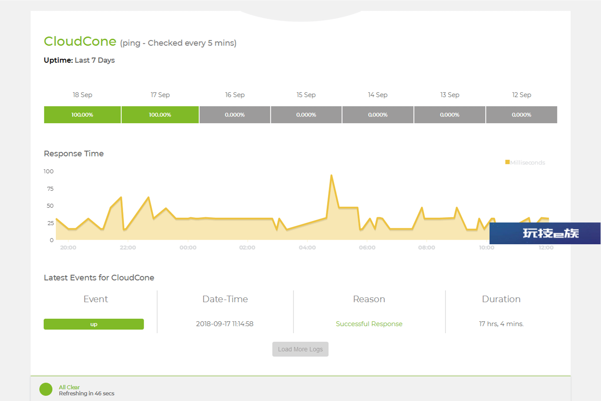The height and width of the screenshot is (401, 601).
Task: Click the 22:00 chart axis label
Action: coord(128,247)
